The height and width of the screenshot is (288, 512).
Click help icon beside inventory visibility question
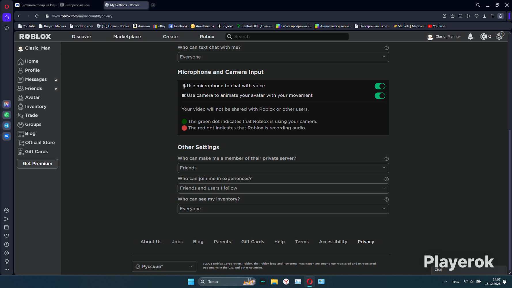click(386, 199)
